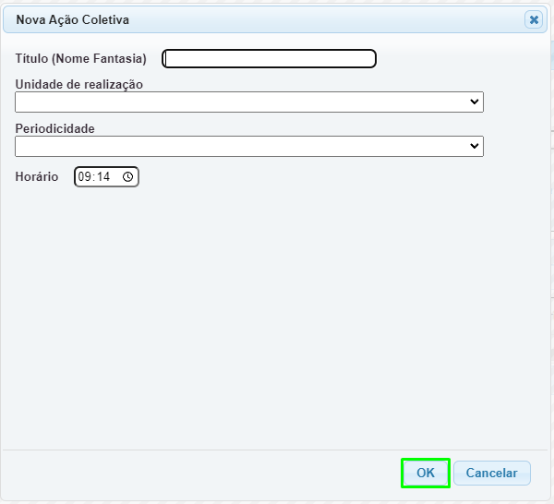Click the Horário time input box

[x=106, y=176]
